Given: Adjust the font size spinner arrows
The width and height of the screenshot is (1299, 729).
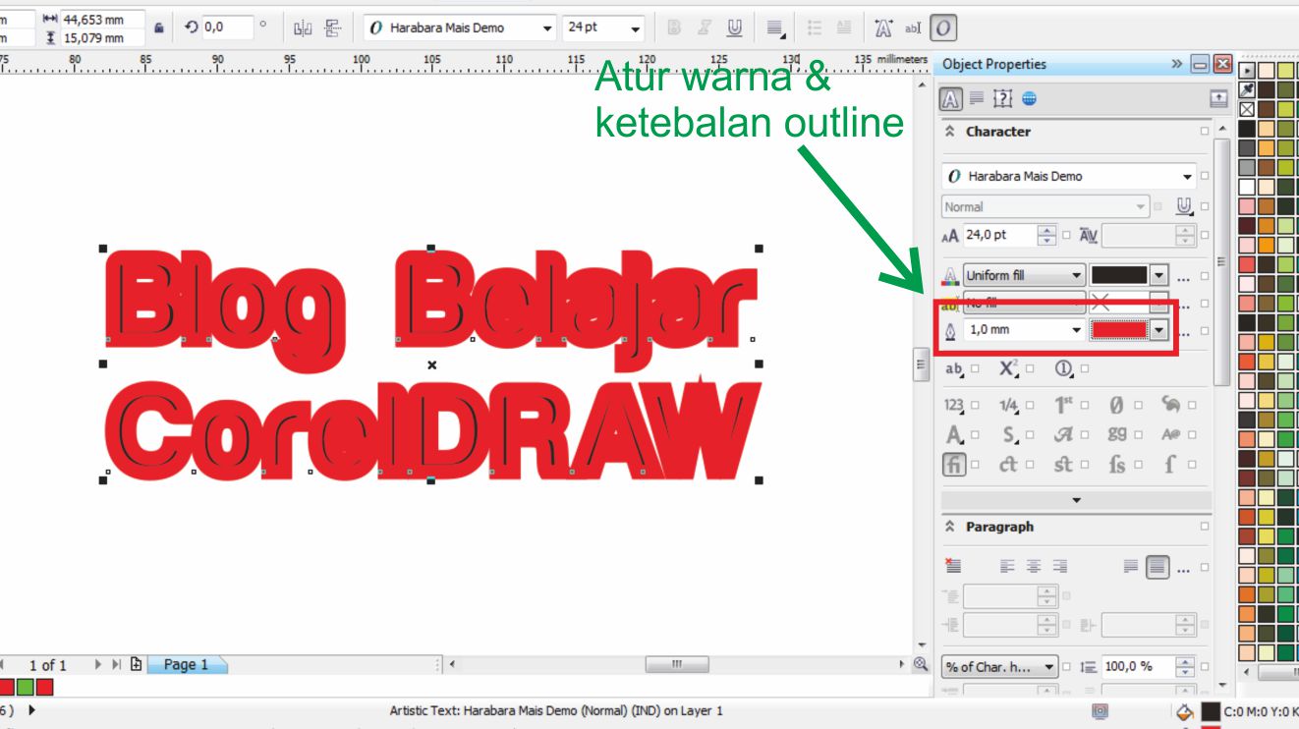Looking at the screenshot, I should (x=1047, y=236).
